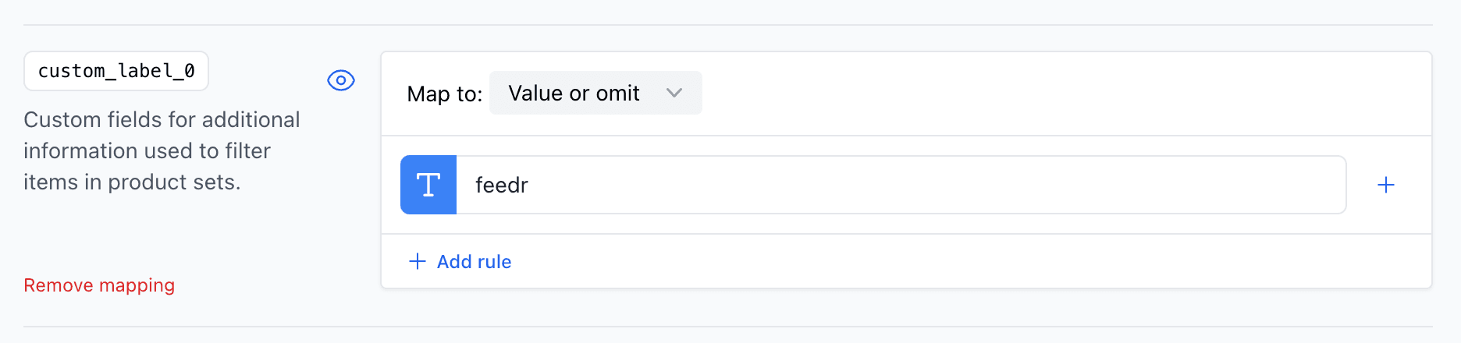Screen dimensions: 1461x343
Task: Click the blue T text type icon
Action: tap(428, 185)
